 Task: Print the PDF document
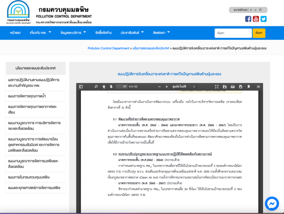tap(233, 87)
